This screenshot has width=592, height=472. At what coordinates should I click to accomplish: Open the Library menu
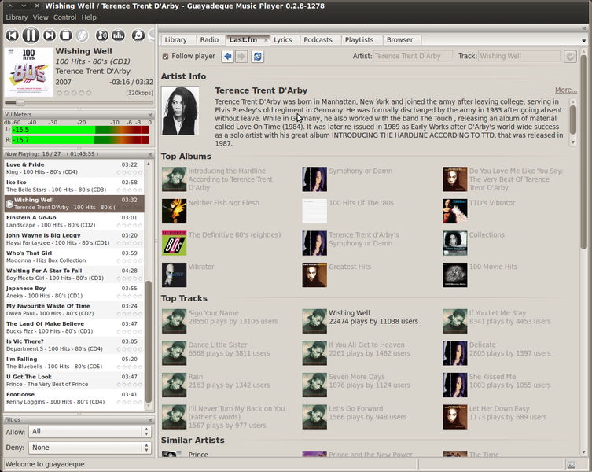pos(17,17)
